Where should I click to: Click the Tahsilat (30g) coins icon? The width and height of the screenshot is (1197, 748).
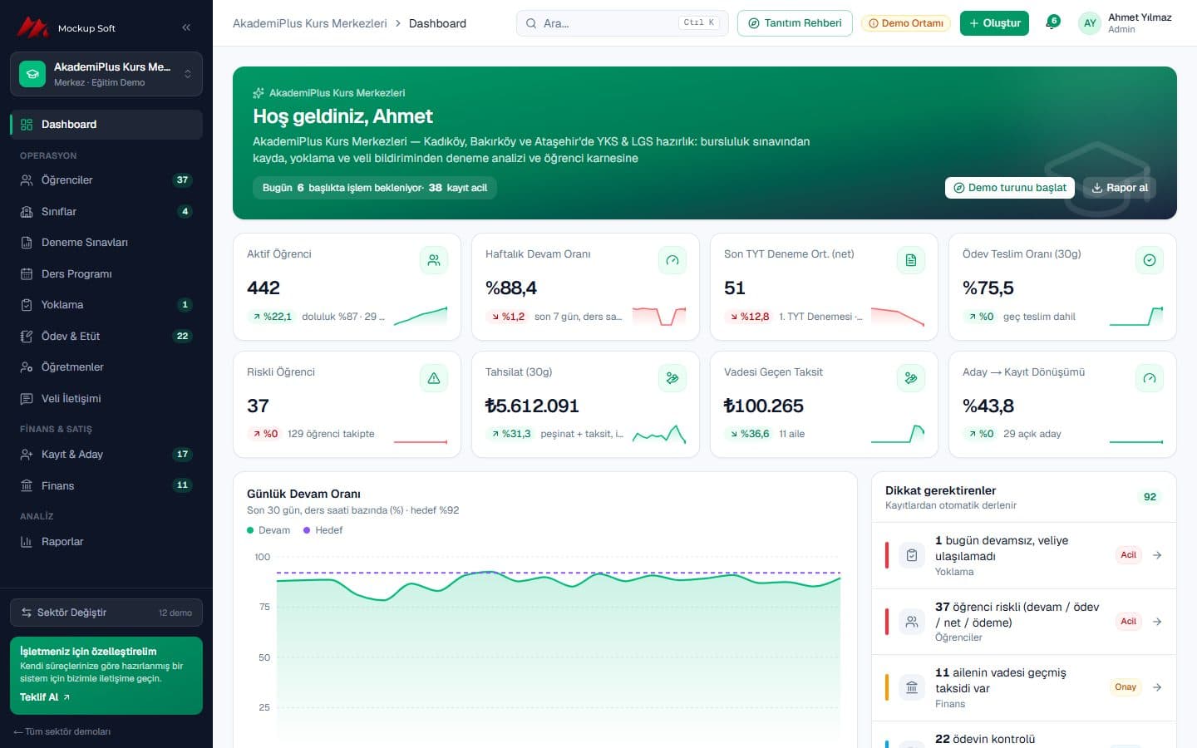672,378
